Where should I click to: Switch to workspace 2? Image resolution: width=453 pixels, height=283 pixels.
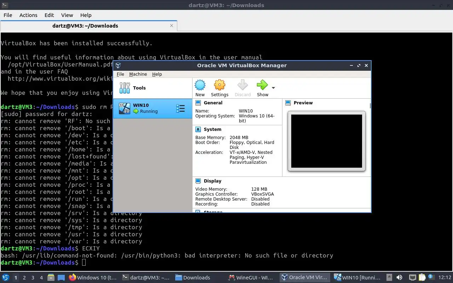(24, 278)
